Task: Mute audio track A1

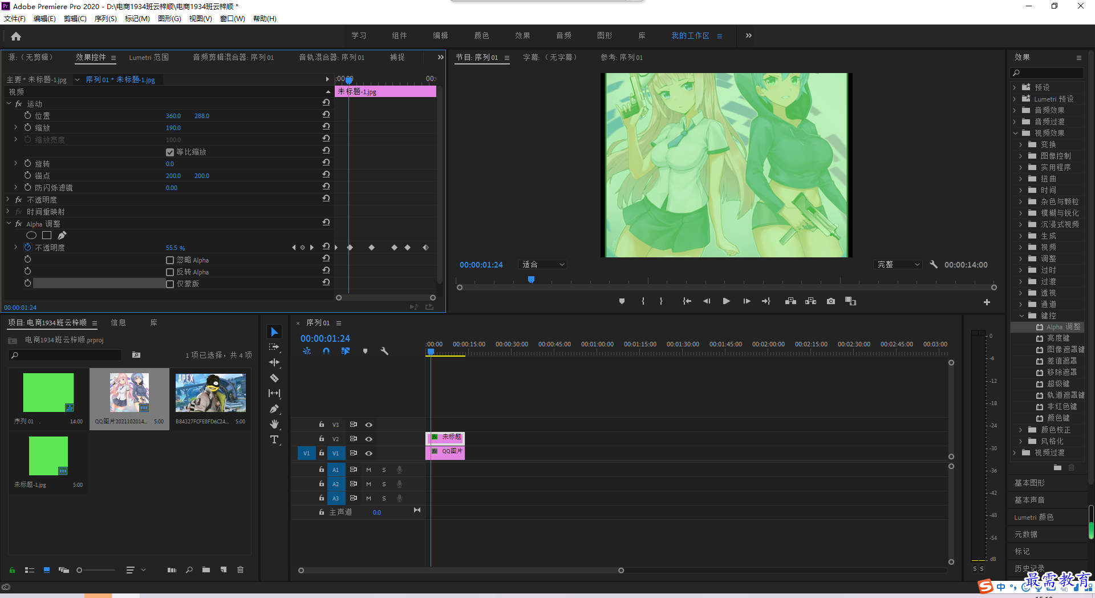Action: pyautogui.click(x=368, y=470)
